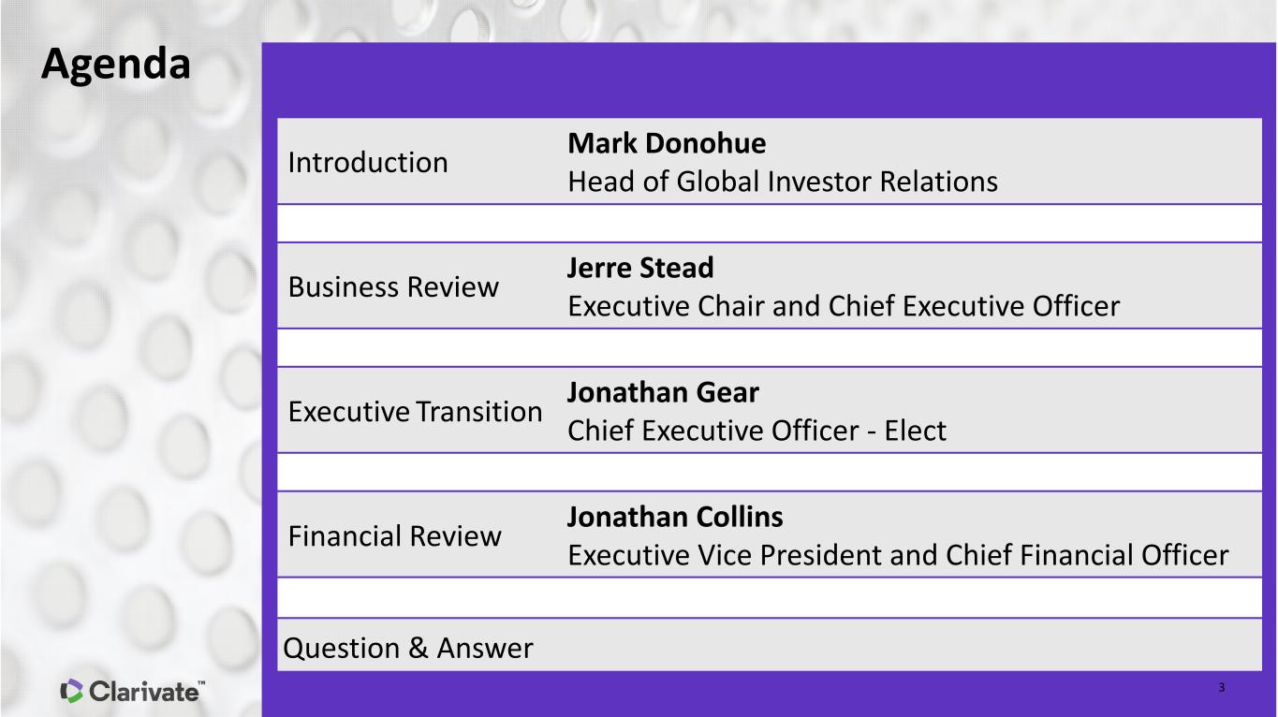Click the Clarivate logo icon
Image resolution: width=1278 pixels, height=717 pixels.
(71, 692)
